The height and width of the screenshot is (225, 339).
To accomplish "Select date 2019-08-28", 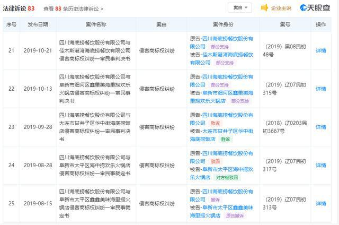I will [38, 165].
